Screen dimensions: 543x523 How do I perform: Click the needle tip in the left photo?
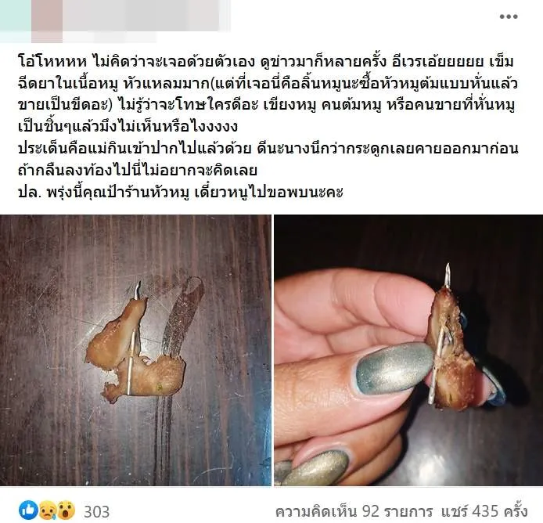138,288
